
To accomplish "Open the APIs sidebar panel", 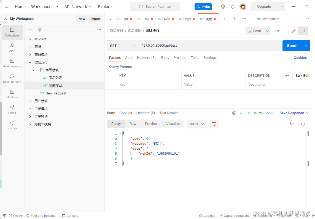I will (x=12, y=48).
